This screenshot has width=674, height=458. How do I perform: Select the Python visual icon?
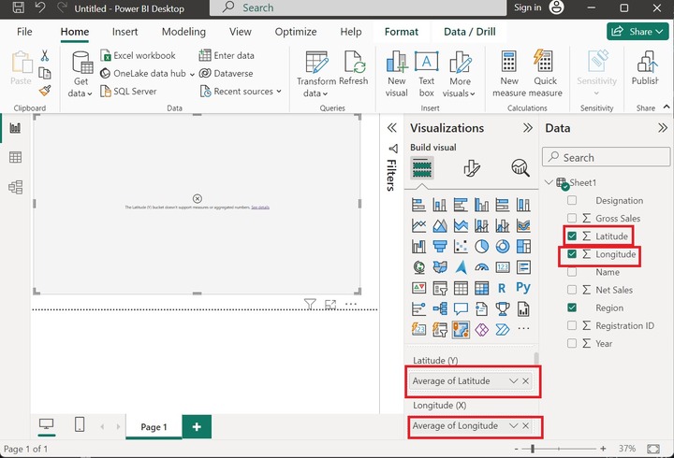(x=523, y=288)
